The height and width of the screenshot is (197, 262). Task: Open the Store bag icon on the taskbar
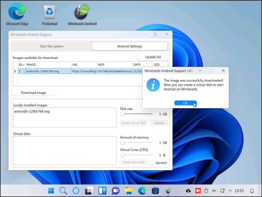[x=155, y=191]
